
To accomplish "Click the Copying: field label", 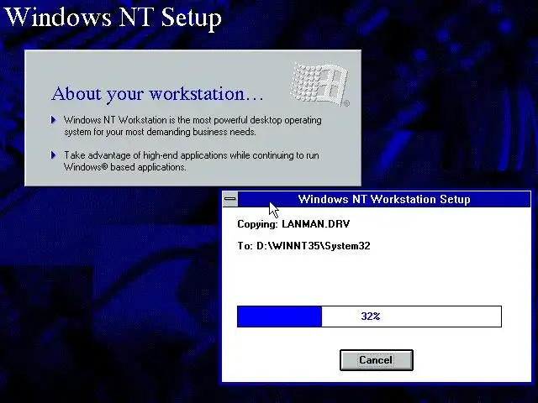I will [257, 224].
